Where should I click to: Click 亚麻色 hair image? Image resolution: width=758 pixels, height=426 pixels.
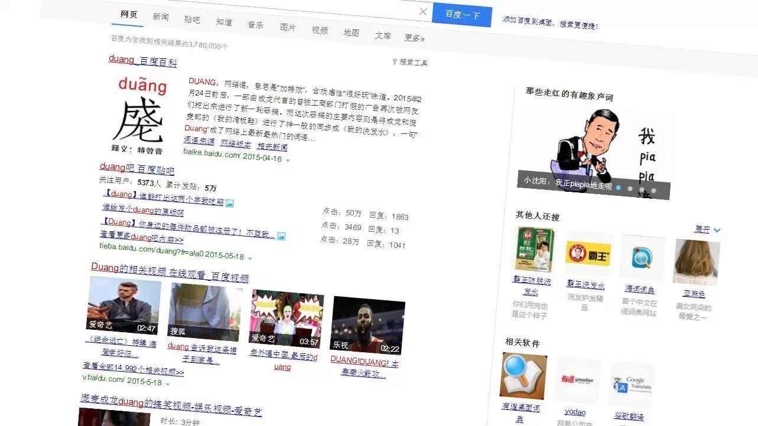coord(697,262)
